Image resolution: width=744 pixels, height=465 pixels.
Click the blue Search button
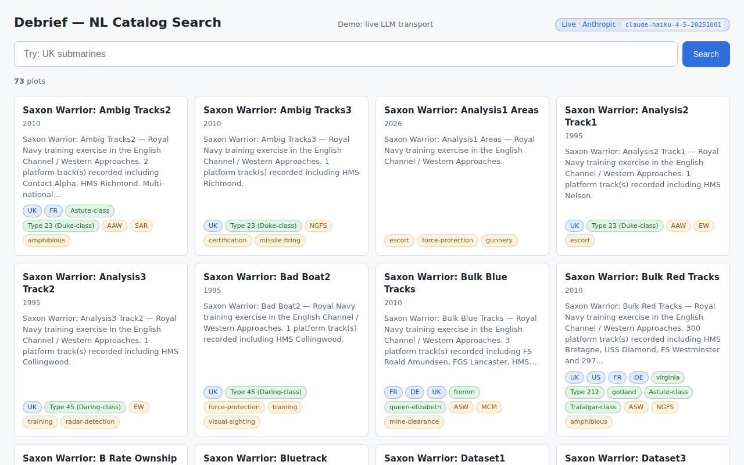coord(706,54)
